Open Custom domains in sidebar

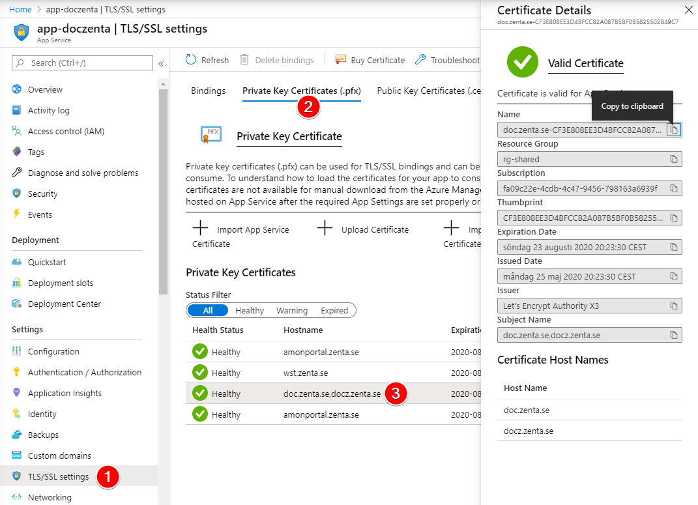[59, 456]
